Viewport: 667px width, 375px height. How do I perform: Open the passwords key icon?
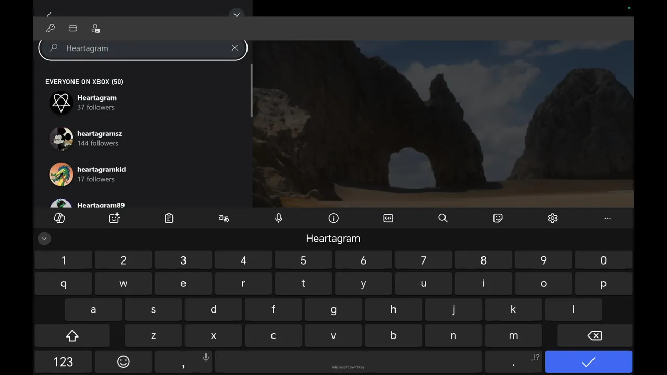[51, 29]
